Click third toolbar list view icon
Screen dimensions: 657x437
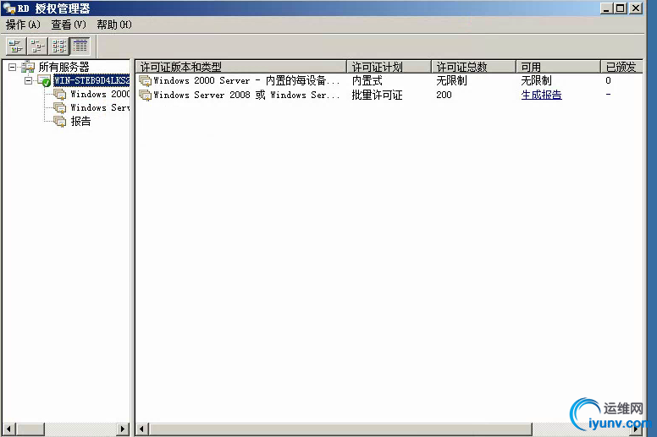[58, 46]
